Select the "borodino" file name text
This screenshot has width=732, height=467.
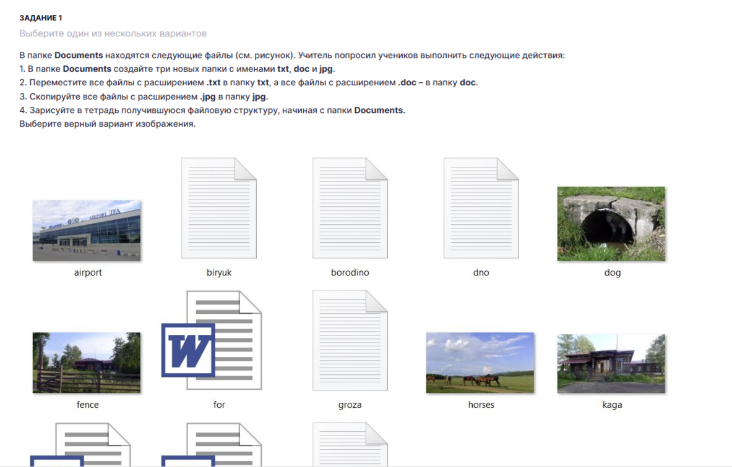(x=350, y=272)
